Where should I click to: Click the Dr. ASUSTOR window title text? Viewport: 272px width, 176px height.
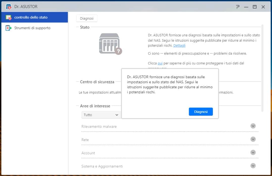[x=26, y=7]
